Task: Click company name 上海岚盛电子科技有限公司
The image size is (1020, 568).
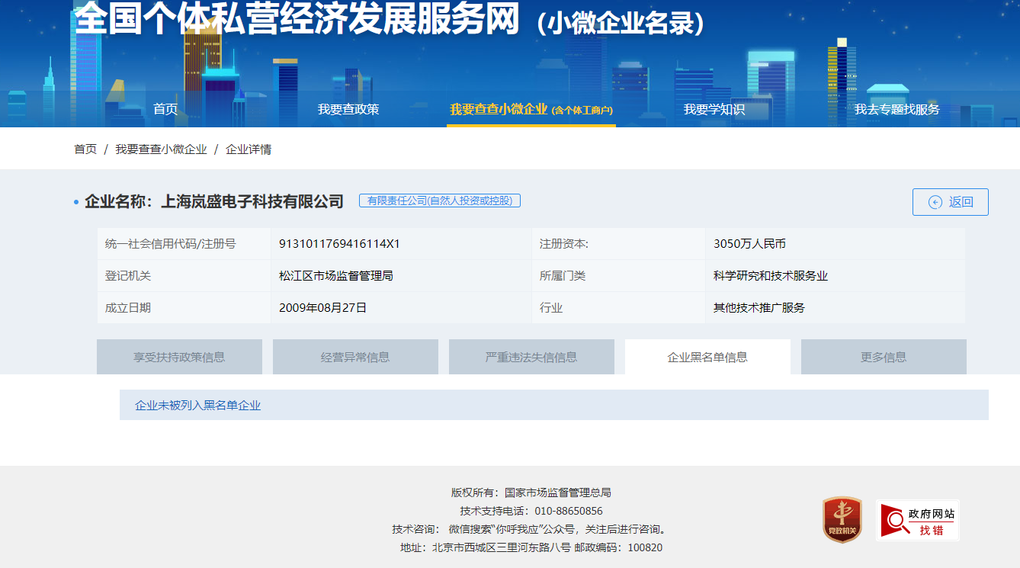Action: (252, 201)
